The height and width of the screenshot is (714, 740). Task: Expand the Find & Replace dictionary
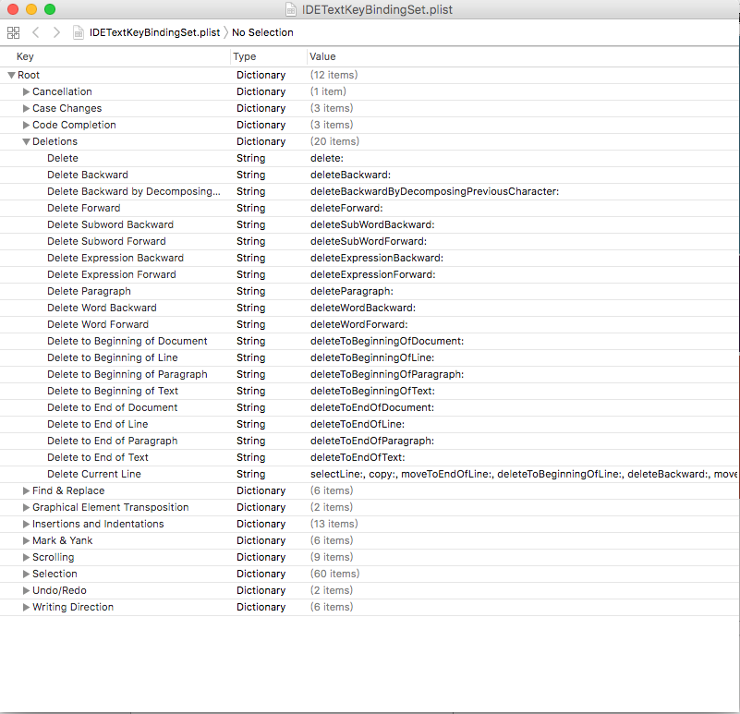coord(26,490)
